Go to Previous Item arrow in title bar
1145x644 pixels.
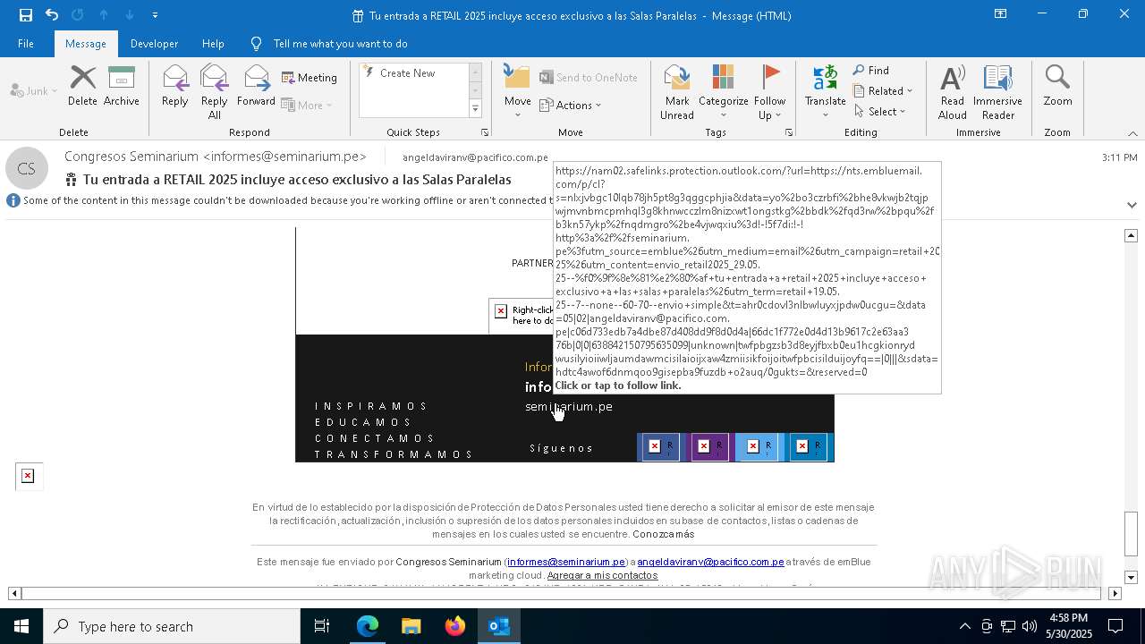103,15
